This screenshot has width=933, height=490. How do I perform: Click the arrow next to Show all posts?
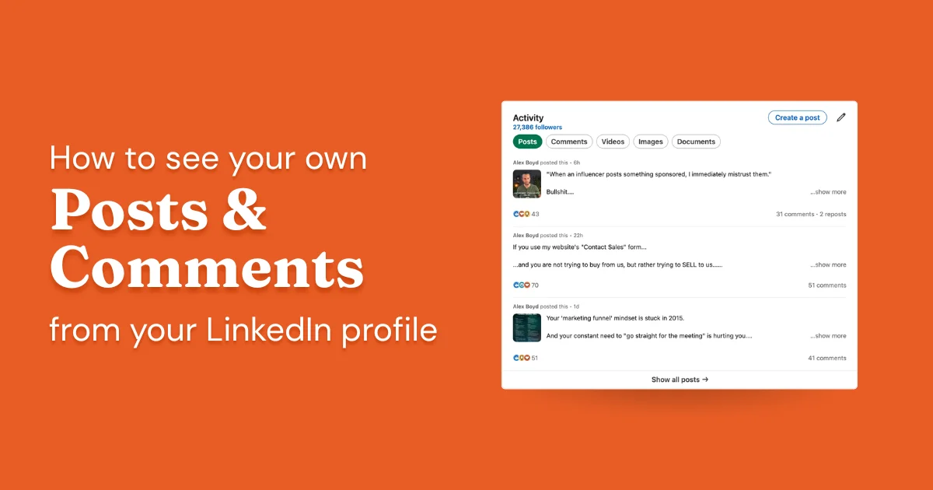pyautogui.click(x=706, y=380)
